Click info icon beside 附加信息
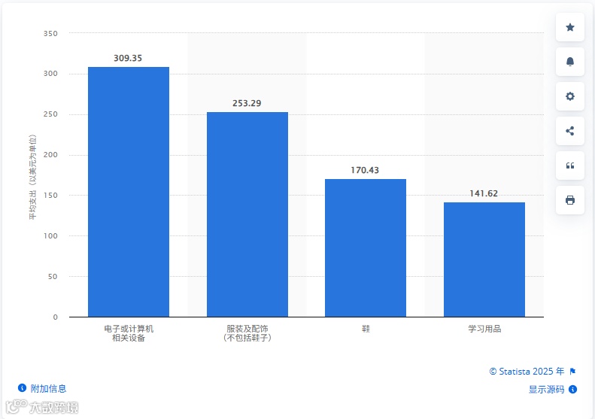 22,388
